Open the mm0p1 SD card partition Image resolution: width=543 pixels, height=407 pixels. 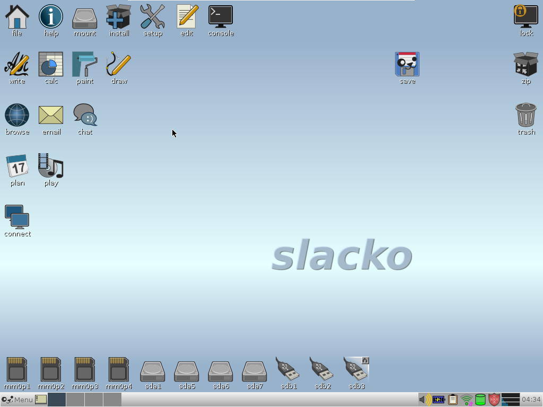pyautogui.click(x=17, y=369)
